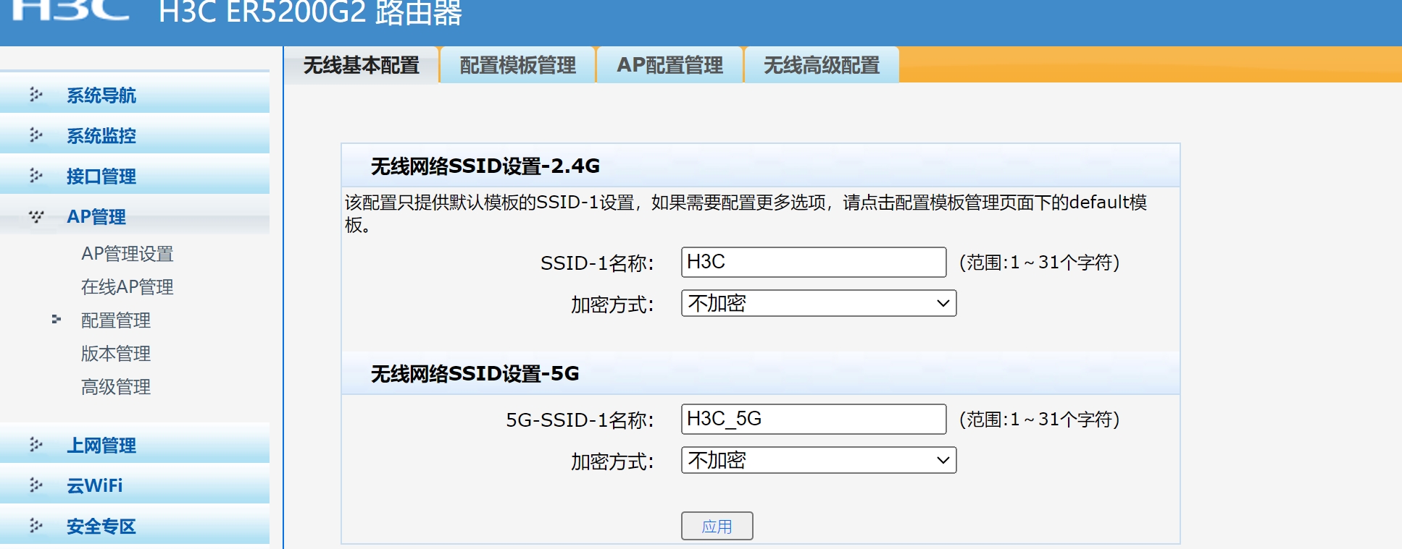This screenshot has height=549, width=1402.
Task: Click the 云WiFi menu bullet icon
Action: [x=36, y=485]
